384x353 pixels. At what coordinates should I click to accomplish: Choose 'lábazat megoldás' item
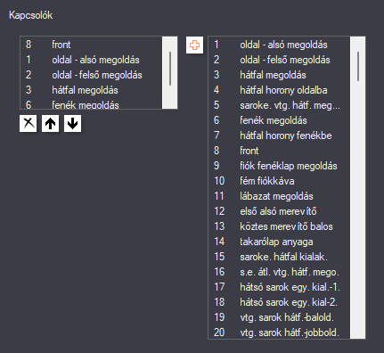[279, 196]
